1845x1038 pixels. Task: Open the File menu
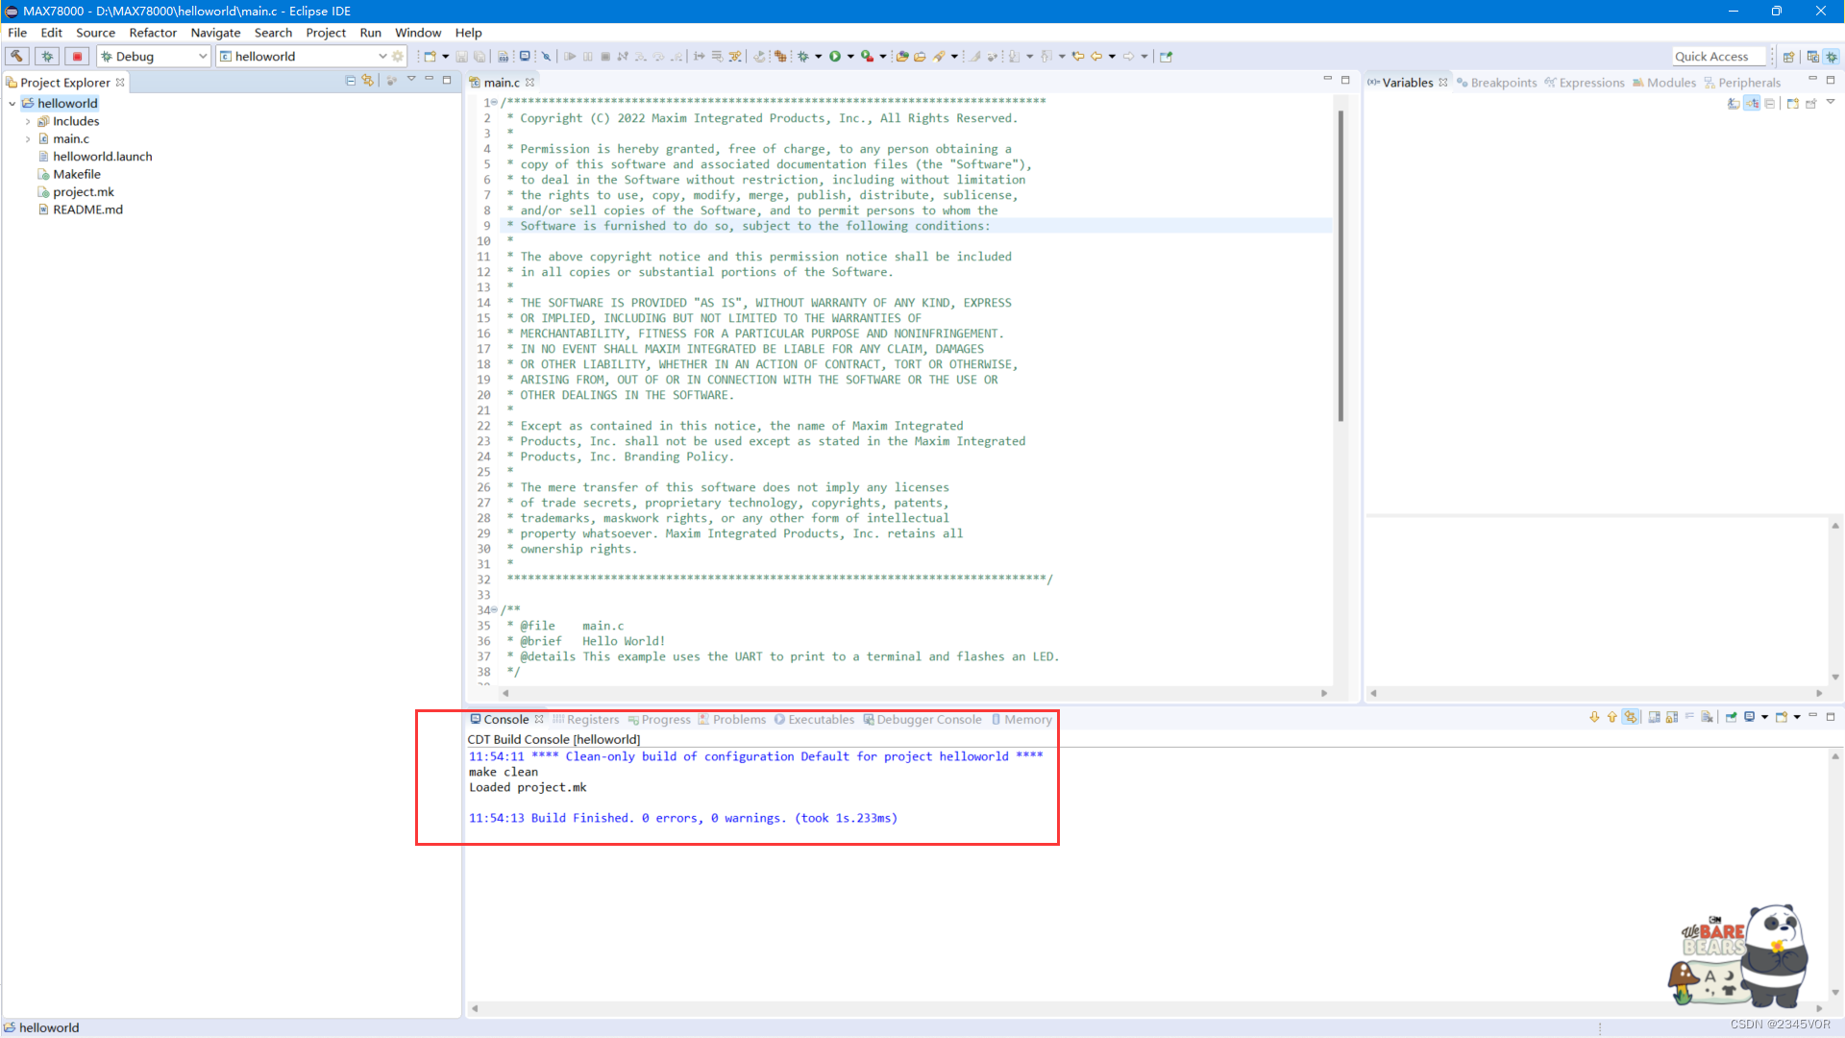(x=17, y=33)
